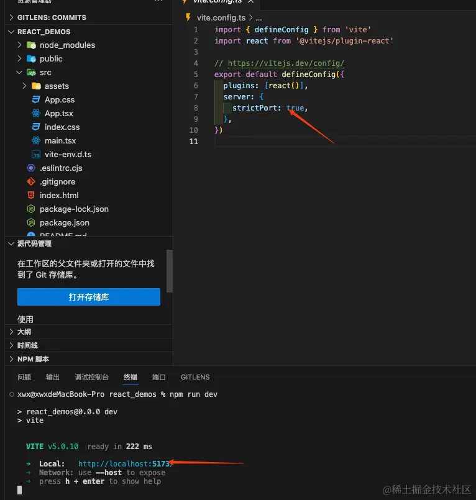The height and width of the screenshot is (500, 476).
Task: Open .eslintrc.cjs in the explorer
Action: 61,168
